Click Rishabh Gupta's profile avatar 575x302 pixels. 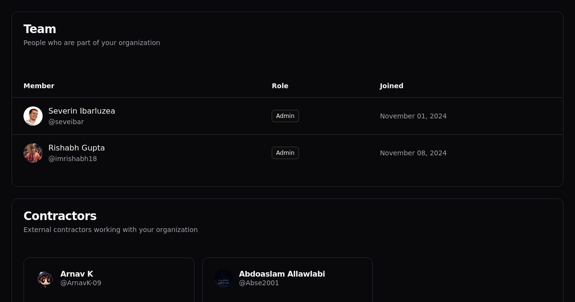tap(33, 153)
